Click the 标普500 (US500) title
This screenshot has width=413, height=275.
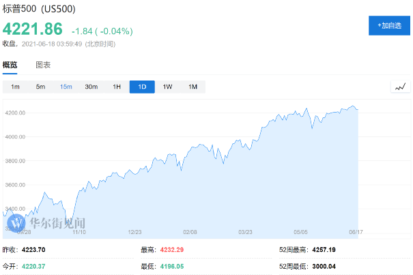pos(40,10)
